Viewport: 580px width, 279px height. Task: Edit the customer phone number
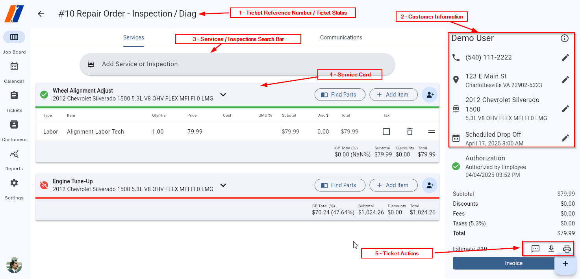click(x=565, y=58)
